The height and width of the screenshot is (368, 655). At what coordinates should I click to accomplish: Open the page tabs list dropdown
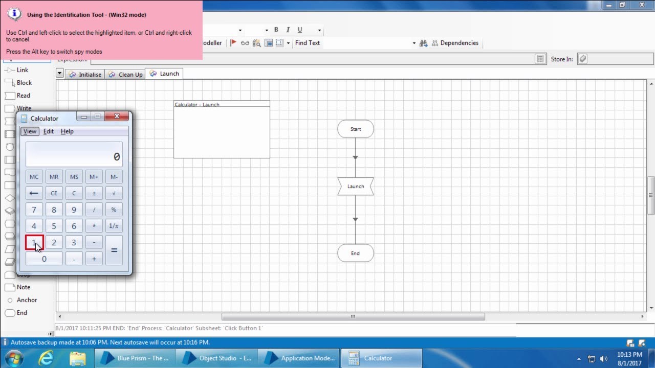[x=60, y=73]
